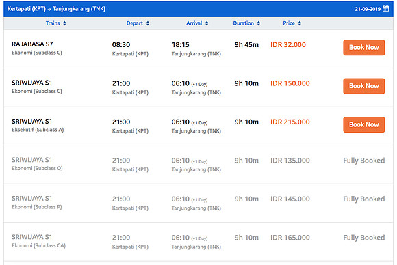Select the RAJABASA S7 train name

click(x=32, y=44)
